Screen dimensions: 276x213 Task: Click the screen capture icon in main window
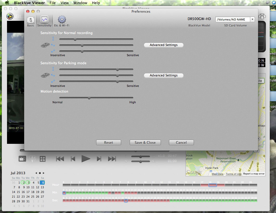click(22, 159)
